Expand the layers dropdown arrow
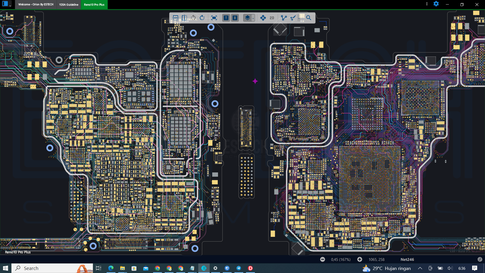485x273 pixels. tap(253, 18)
